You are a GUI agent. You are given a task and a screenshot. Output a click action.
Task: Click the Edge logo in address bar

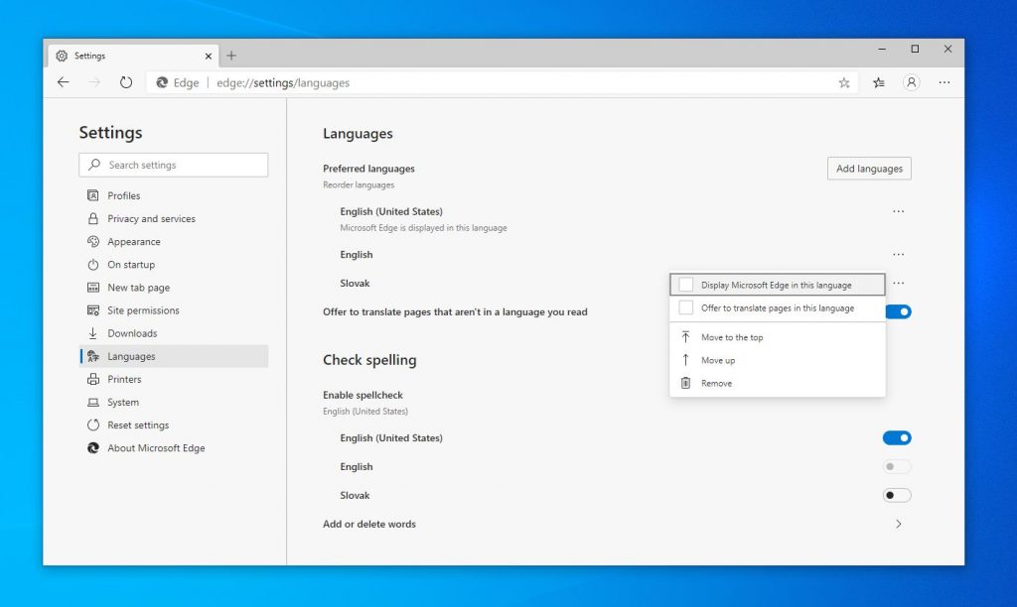tap(162, 82)
